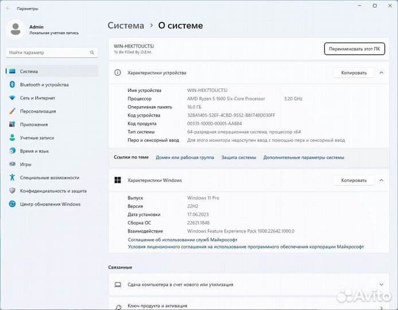Click the Специальные возможности accessibility icon
This screenshot has width=398, height=310.
pos(12,177)
